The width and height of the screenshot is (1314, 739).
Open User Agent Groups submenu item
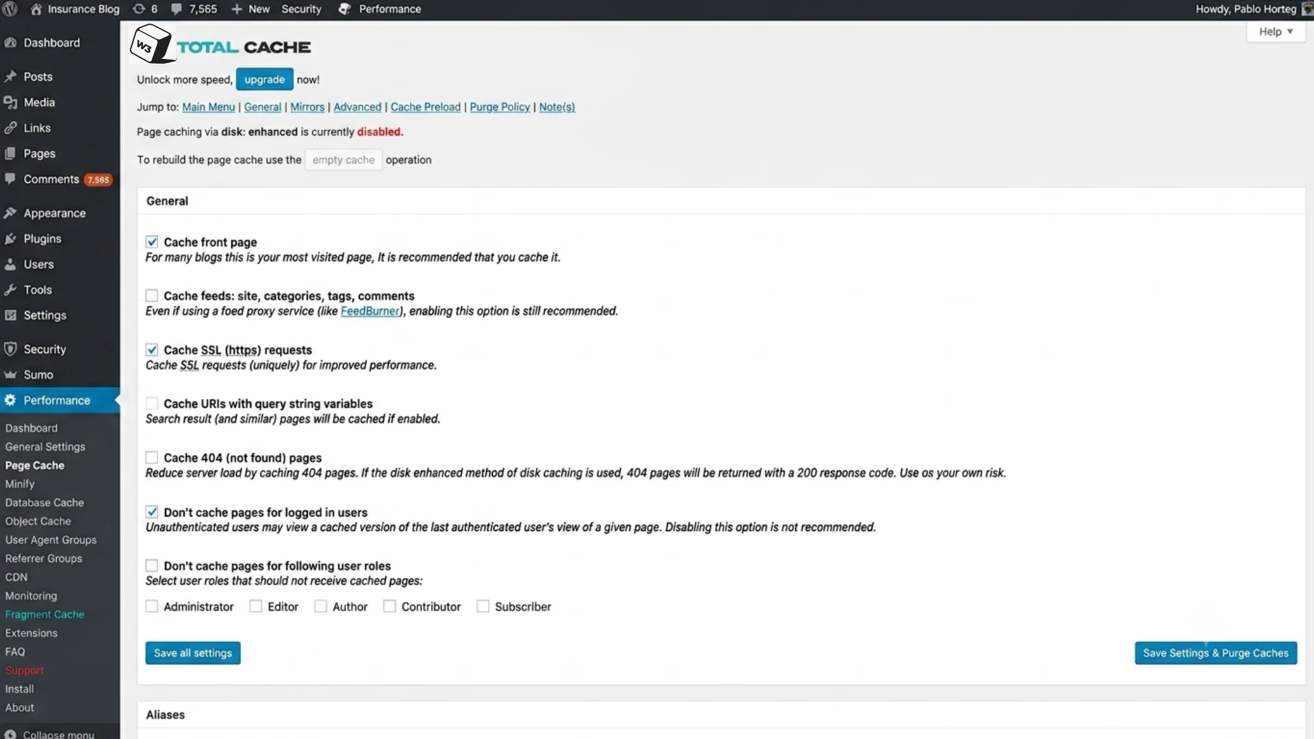click(51, 540)
